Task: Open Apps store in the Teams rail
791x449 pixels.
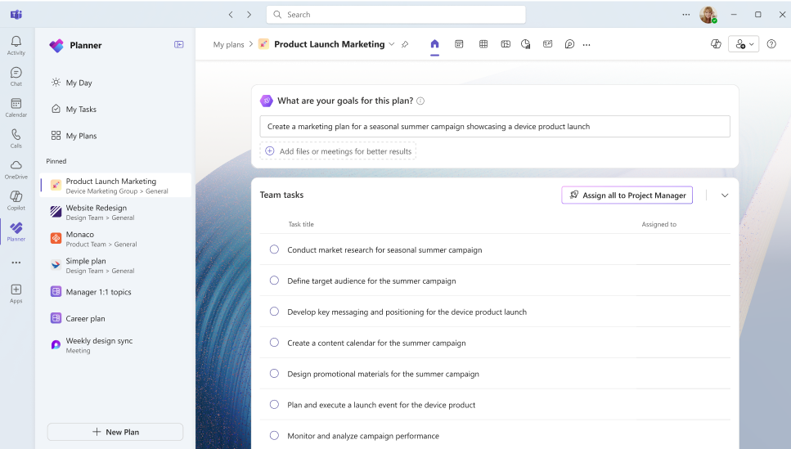Action: (x=16, y=293)
